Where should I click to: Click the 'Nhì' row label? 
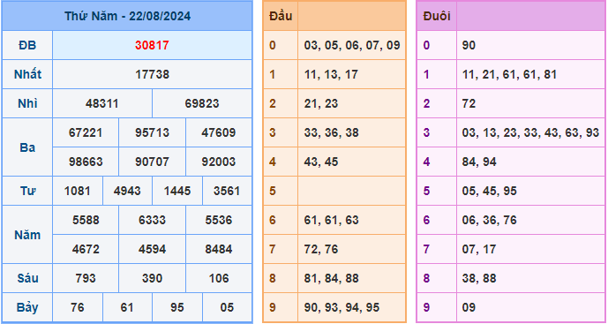tap(27, 103)
